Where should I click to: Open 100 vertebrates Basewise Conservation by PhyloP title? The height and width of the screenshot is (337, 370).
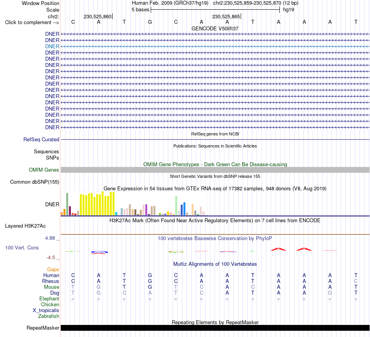pyautogui.click(x=215, y=239)
